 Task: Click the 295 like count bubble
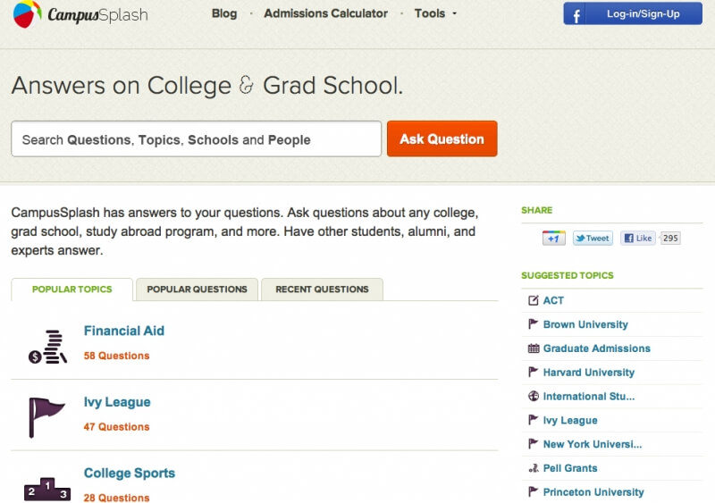[670, 238]
